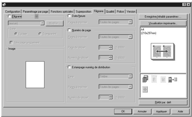Screen dimensions: 192x117
Task: Open the Police tab
Action: [x=120, y=11]
